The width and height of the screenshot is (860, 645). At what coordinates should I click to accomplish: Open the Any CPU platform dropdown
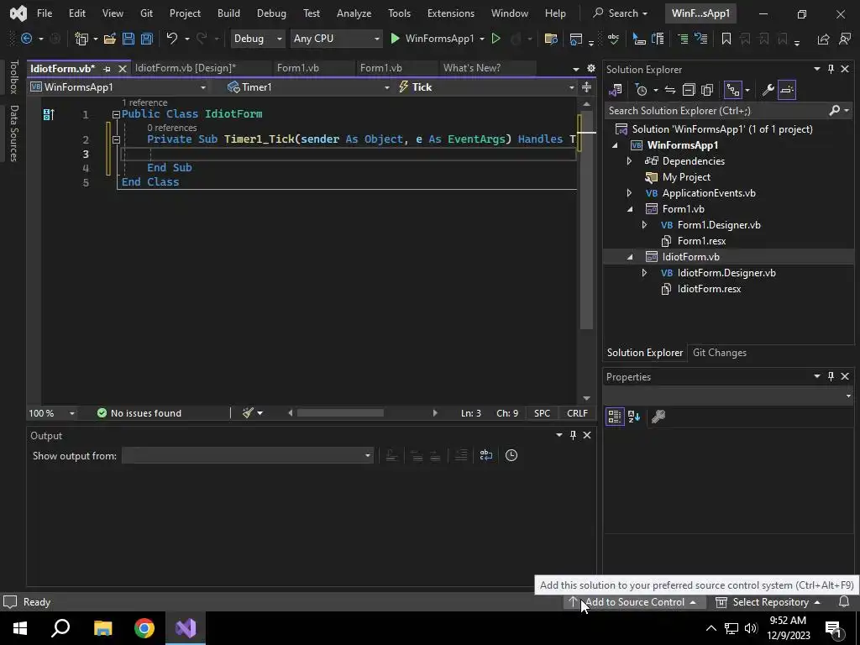pyautogui.click(x=336, y=39)
